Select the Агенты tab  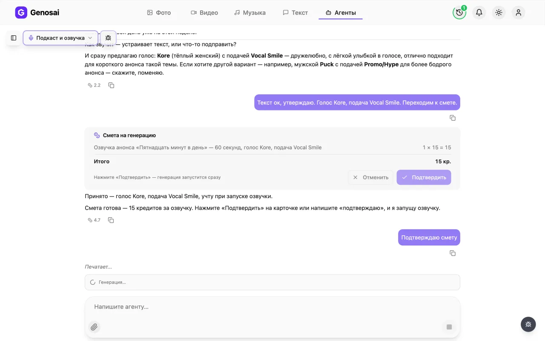(x=341, y=13)
